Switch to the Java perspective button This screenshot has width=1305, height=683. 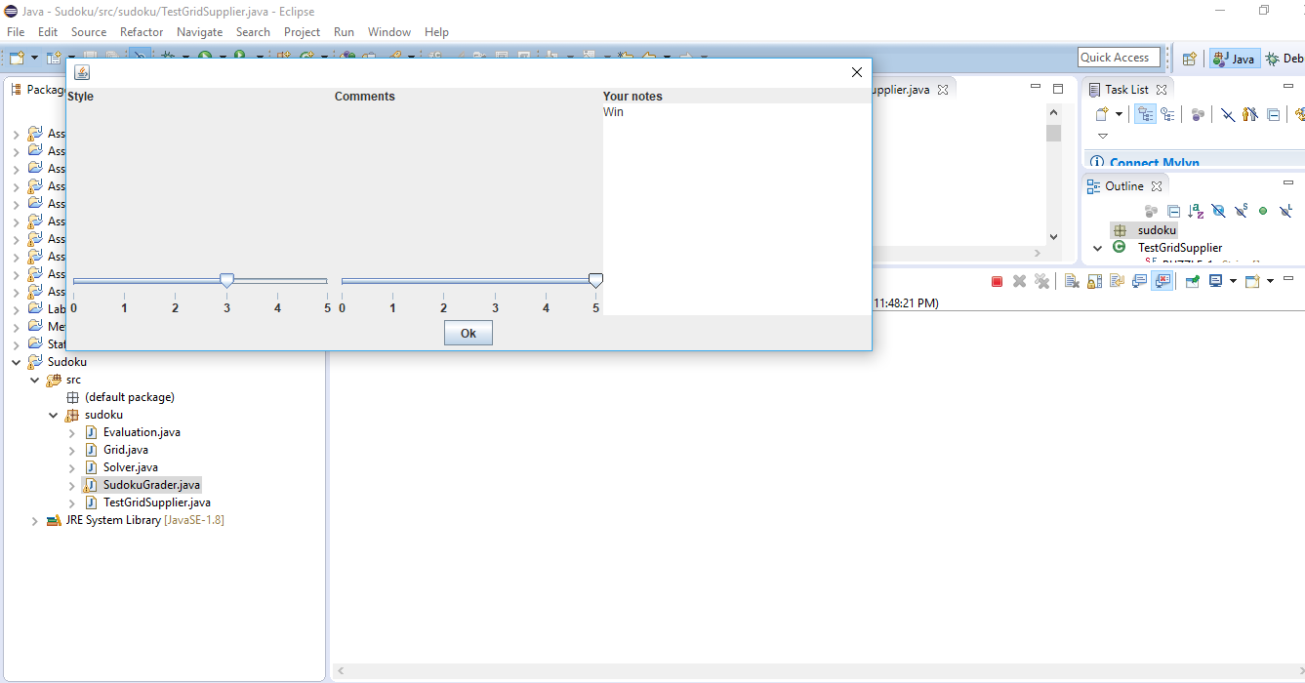click(x=1235, y=59)
